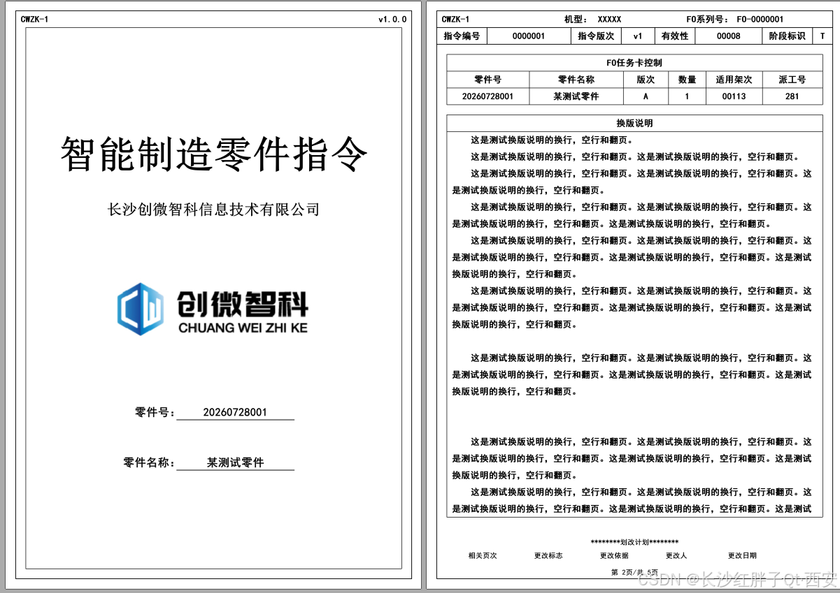Screen dimensions: 840x593
Task: Click the single-sentence first line of 换版说明
Action: tap(551, 140)
